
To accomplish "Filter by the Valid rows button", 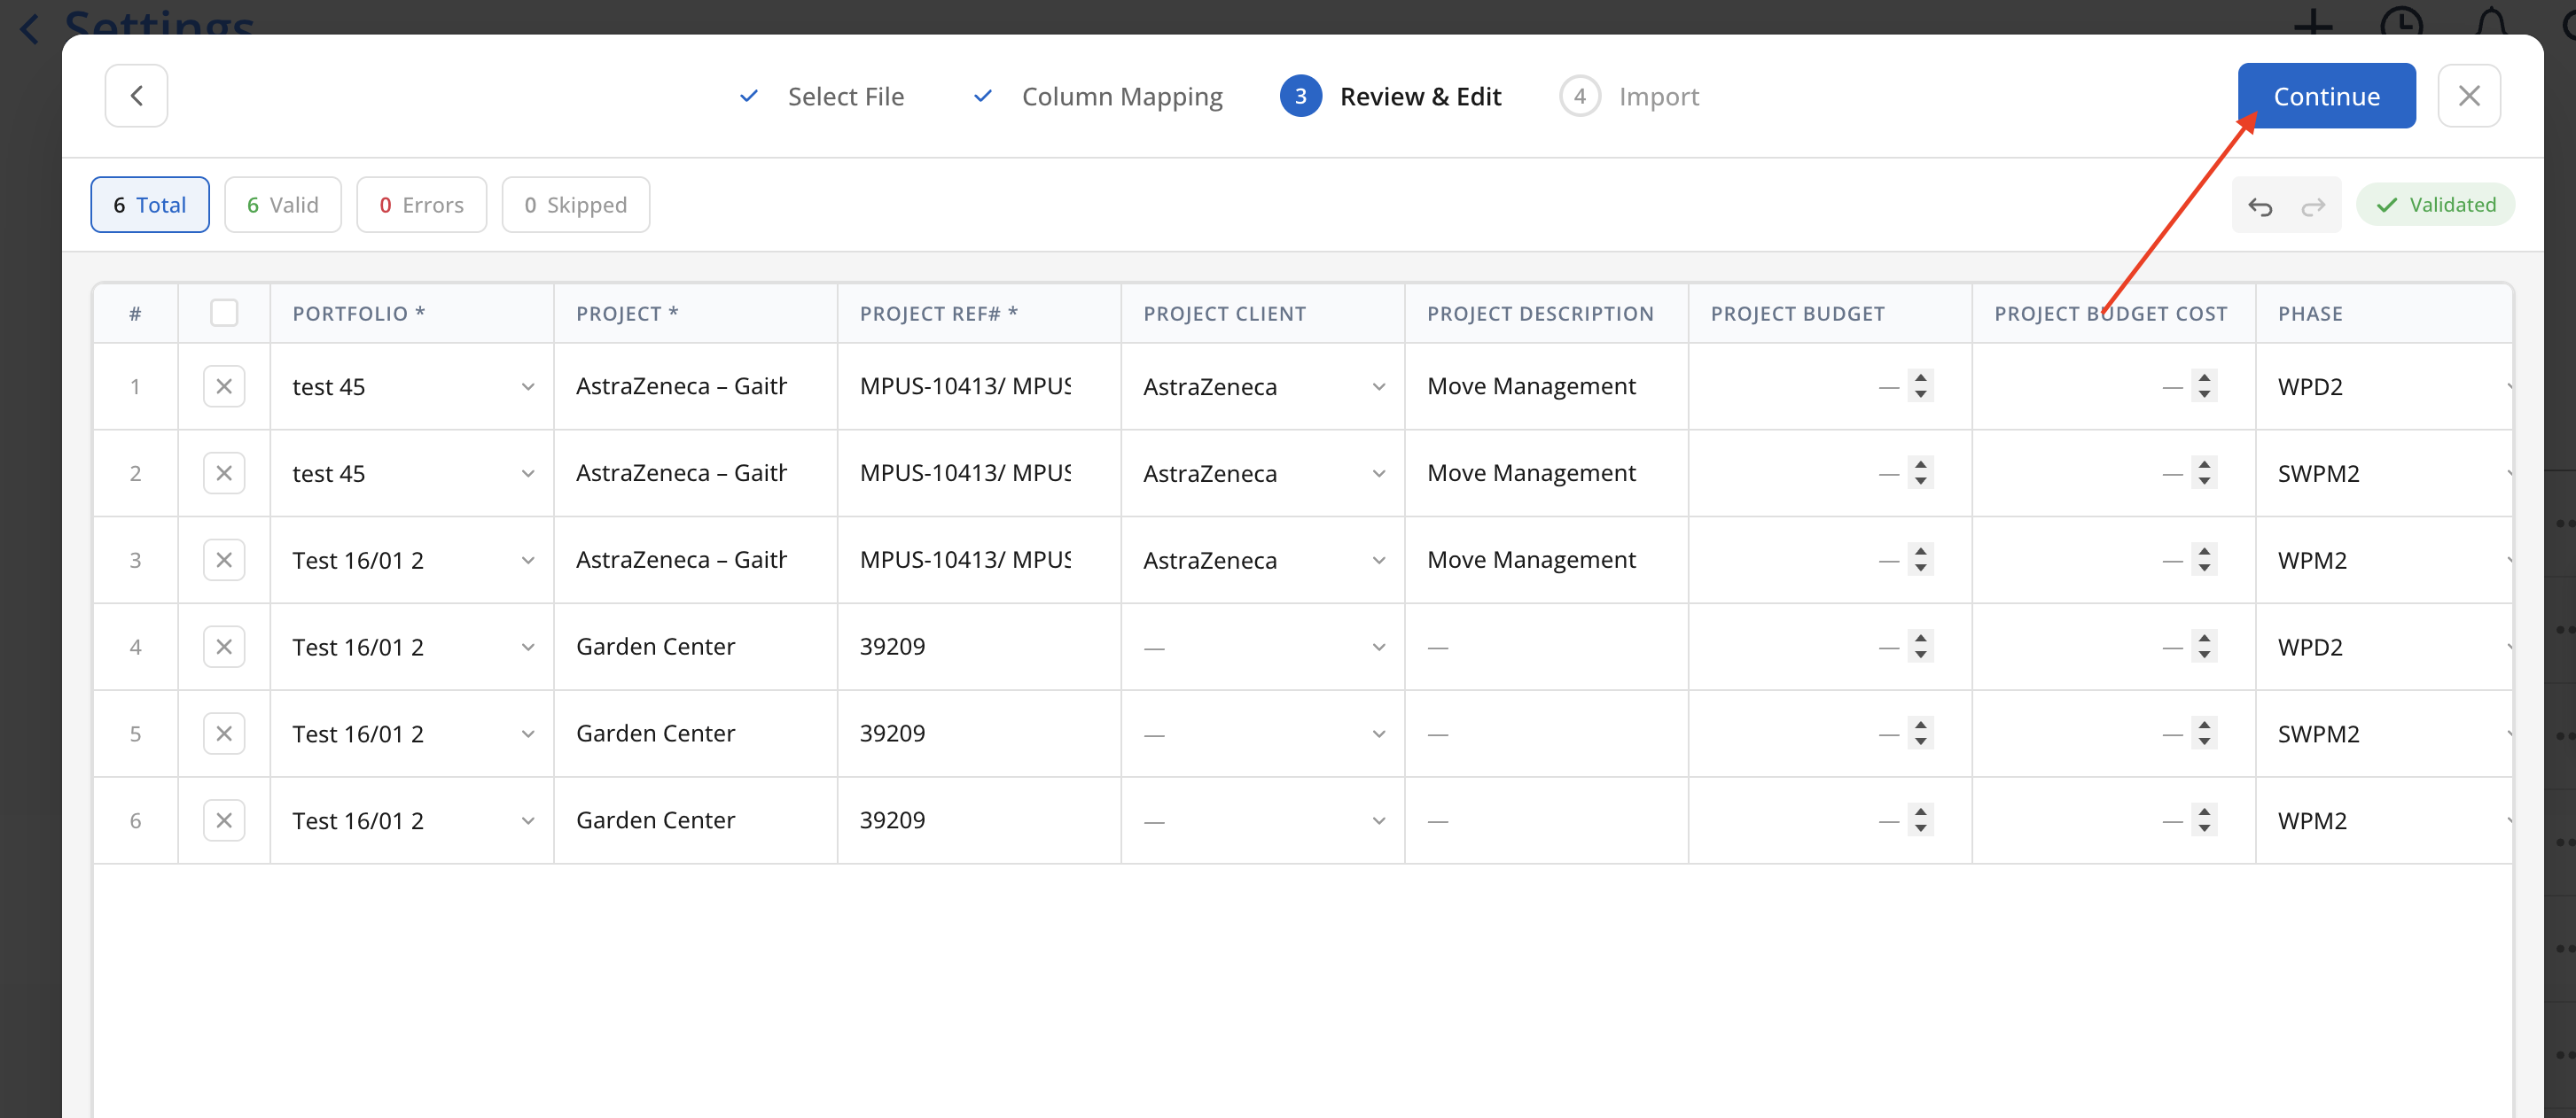I will 283,205.
